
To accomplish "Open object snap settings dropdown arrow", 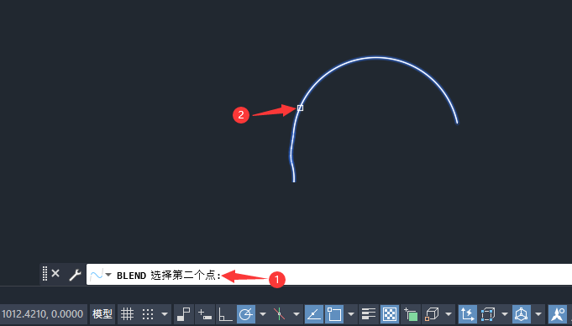I will 351,314.
